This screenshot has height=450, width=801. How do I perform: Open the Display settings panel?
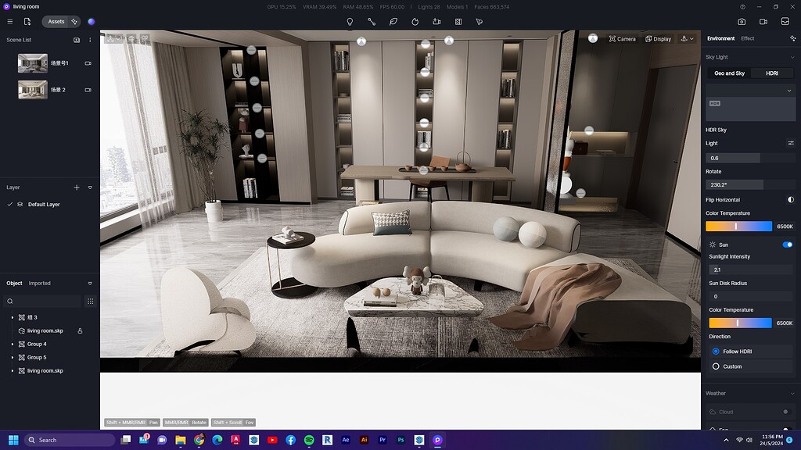(x=657, y=38)
